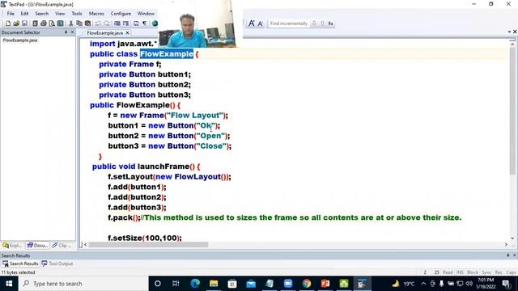
Task: Click the find previous up arrow
Action: [x=322, y=23]
